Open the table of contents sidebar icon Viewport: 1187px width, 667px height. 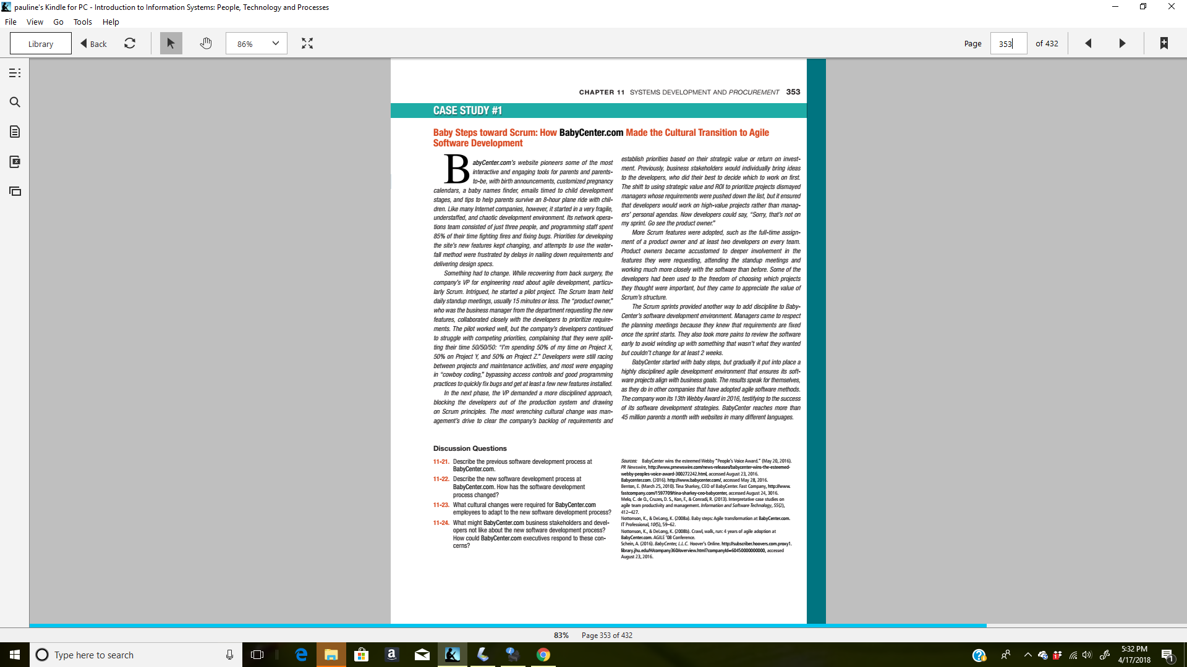tap(15, 73)
